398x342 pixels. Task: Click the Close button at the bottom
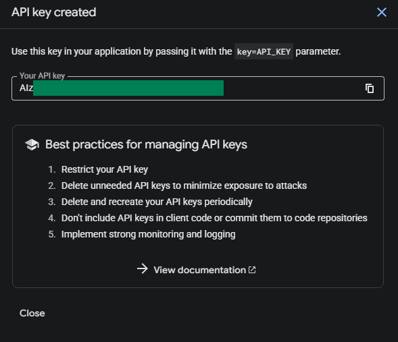coord(32,314)
